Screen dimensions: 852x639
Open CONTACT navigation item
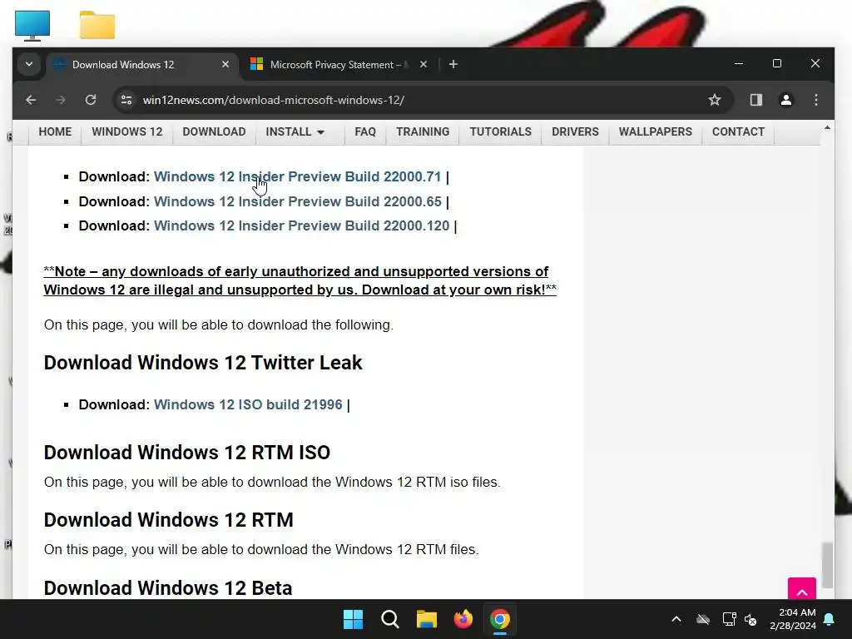tap(738, 131)
